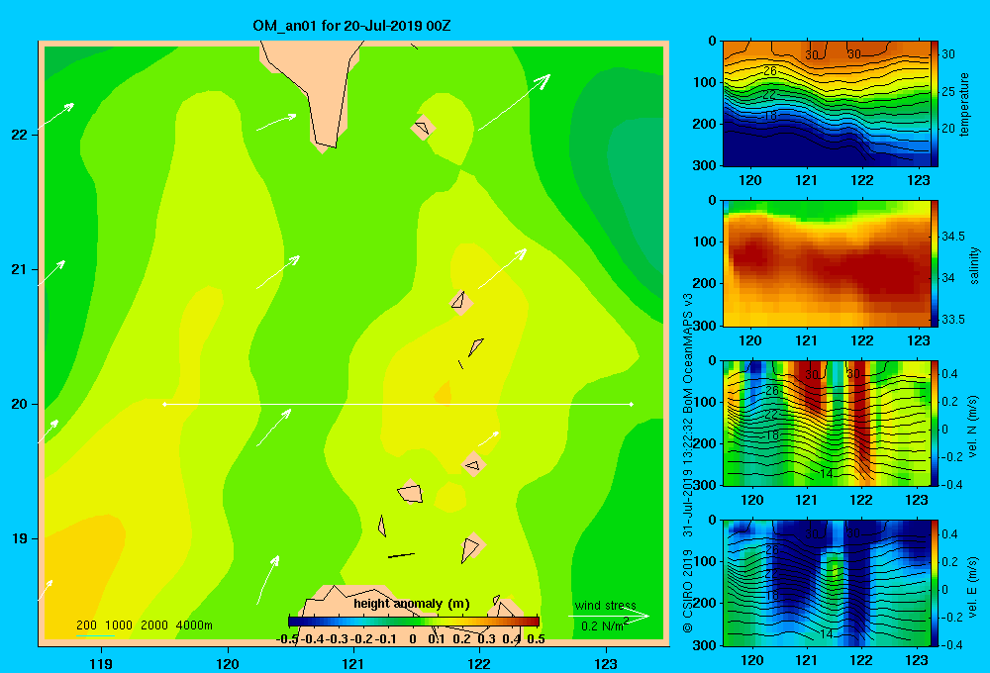The image size is (990, 673).
Task: Click the '4000m' depth contour legend entry
Action: (x=194, y=625)
